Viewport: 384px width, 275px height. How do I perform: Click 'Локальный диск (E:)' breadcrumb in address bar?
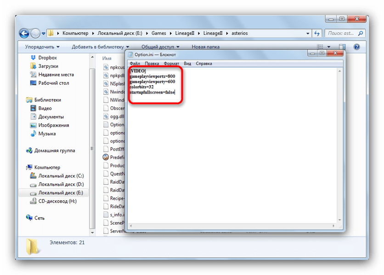[x=120, y=33]
